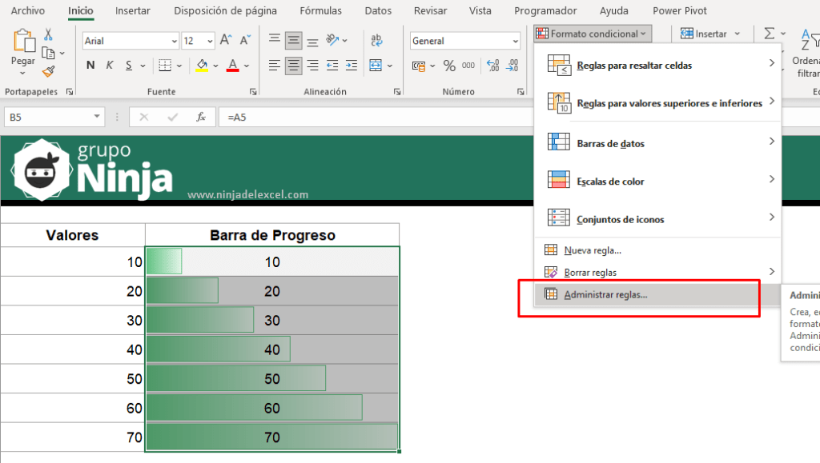Click the borders icon
The width and height of the screenshot is (820, 463).
[x=165, y=66]
